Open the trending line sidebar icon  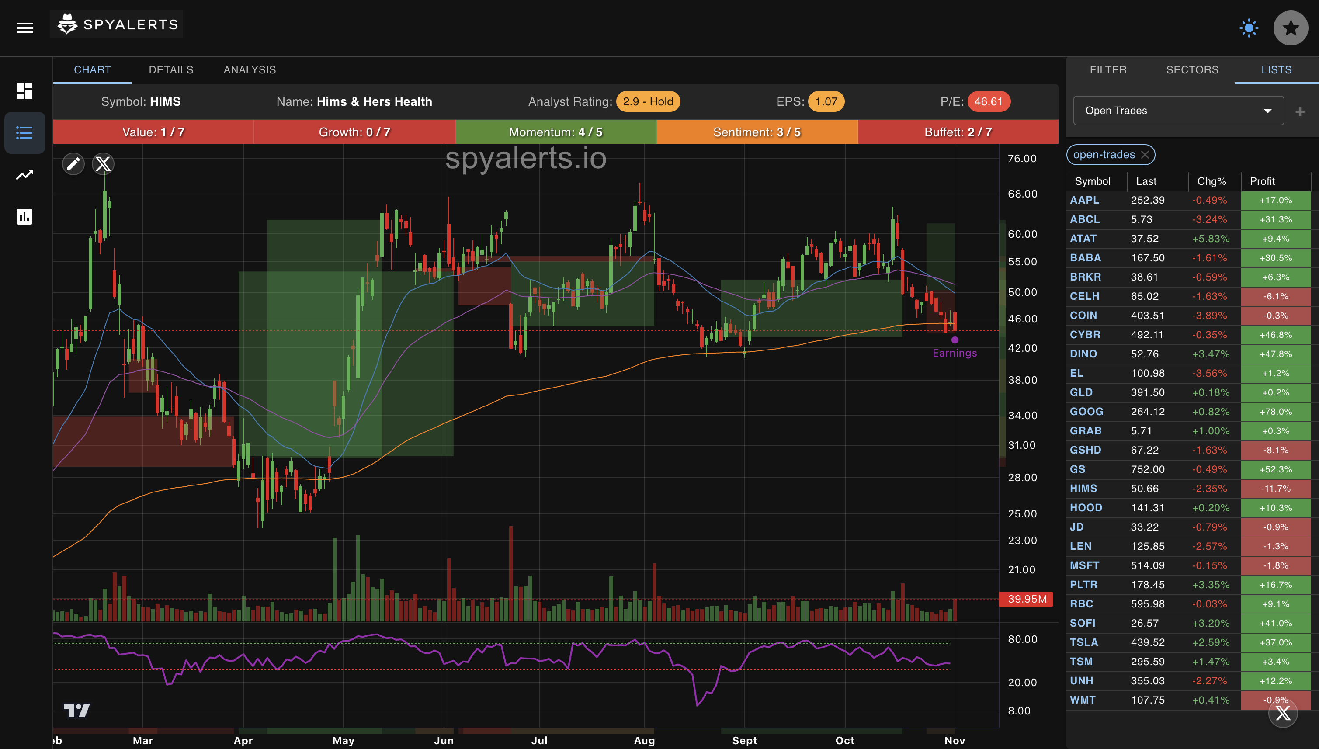[24, 175]
